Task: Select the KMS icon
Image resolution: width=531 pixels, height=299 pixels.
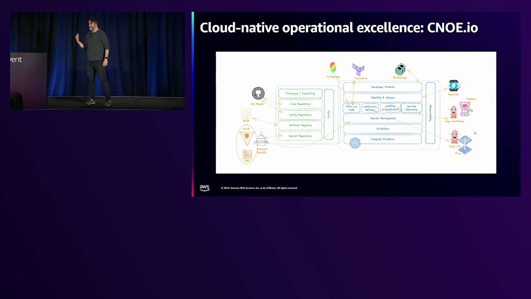Action: 247,155
